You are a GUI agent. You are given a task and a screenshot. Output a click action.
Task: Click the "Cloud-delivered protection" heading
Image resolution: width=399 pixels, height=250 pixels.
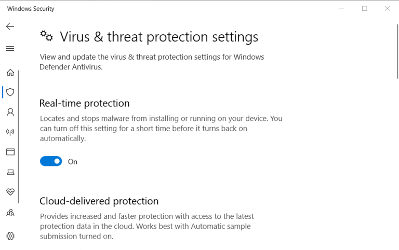click(x=99, y=201)
